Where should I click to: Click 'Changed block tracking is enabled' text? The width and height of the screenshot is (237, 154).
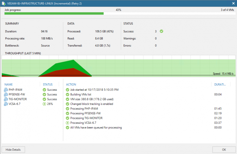click(x=92, y=104)
